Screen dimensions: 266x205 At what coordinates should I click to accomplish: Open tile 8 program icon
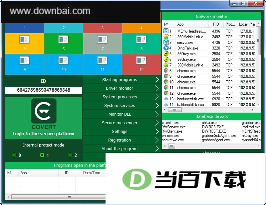(141, 40)
